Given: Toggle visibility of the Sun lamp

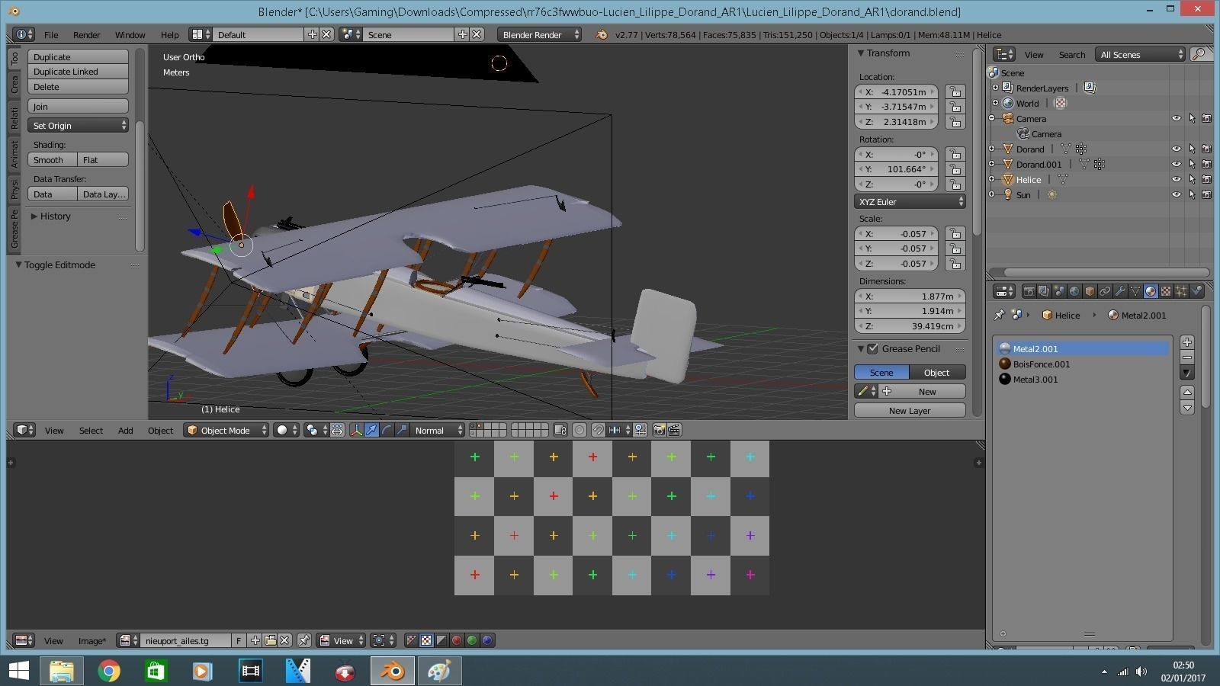Looking at the screenshot, I should pyautogui.click(x=1176, y=195).
